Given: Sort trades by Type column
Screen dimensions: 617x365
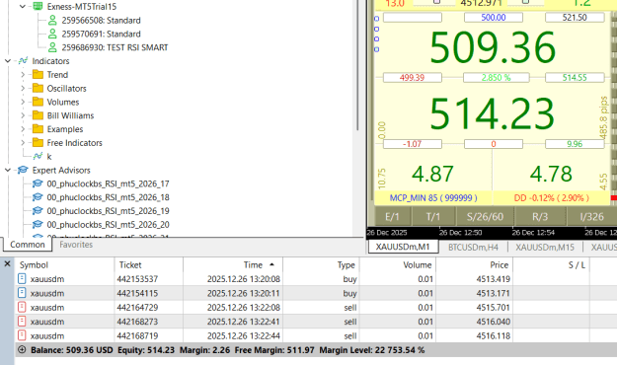Looking at the screenshot, I should click(x=321, y=265).
